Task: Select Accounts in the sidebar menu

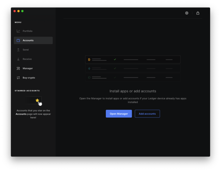Action: tap(33, 40)
